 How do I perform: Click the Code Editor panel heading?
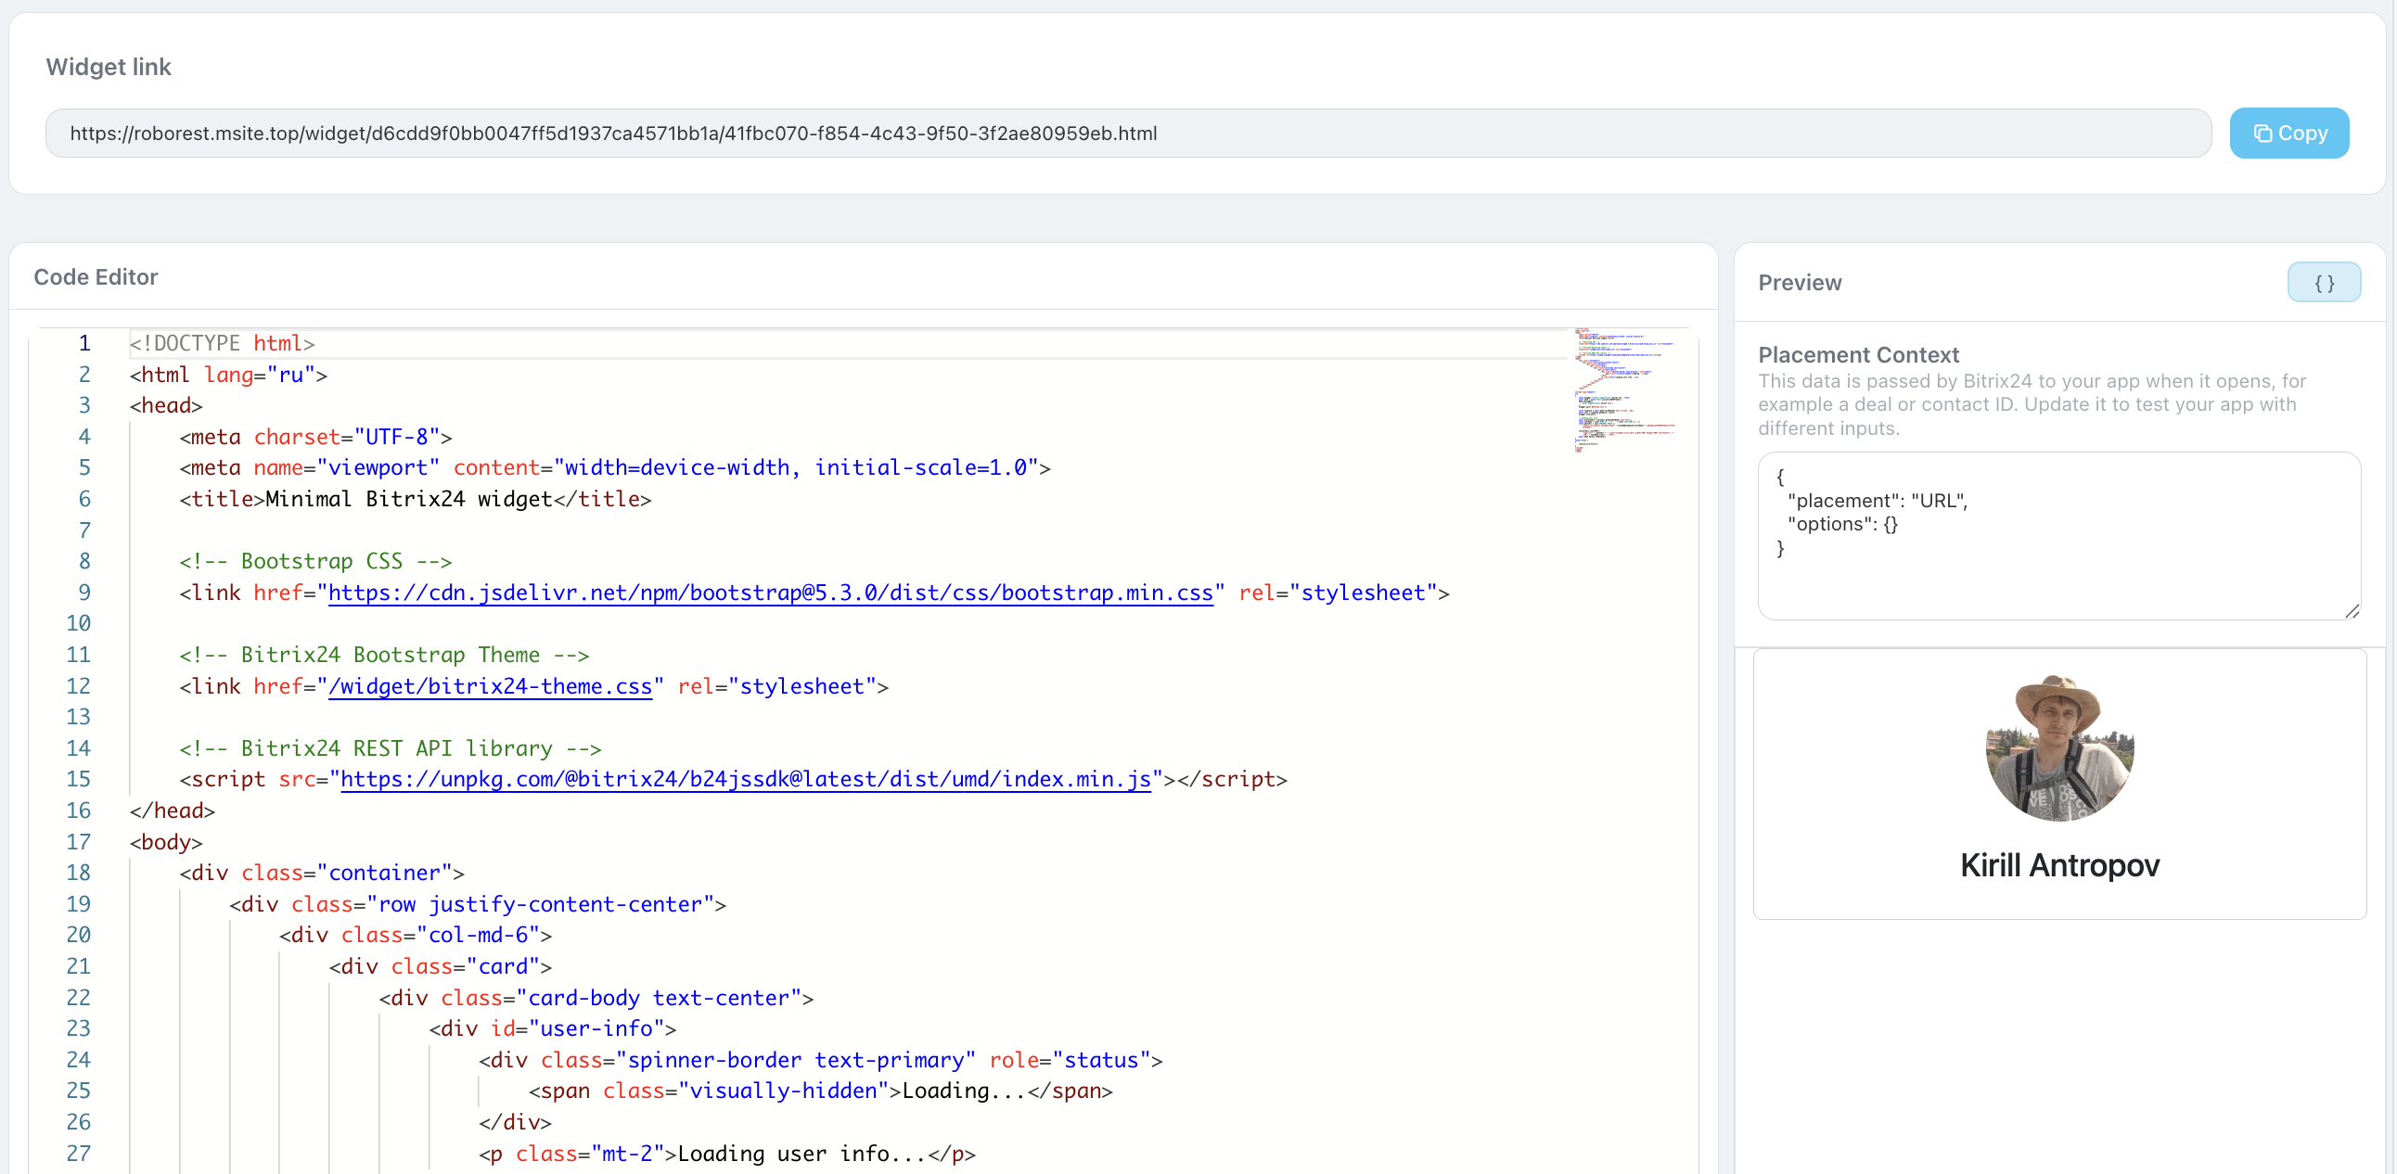pyautogui.click(x=96, y=277)
